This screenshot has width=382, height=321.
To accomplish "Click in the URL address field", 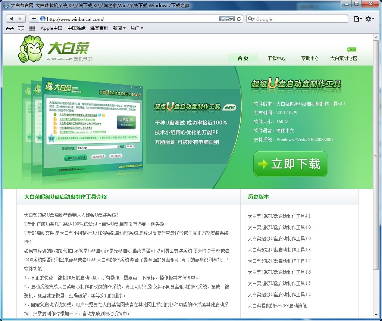I will coord(131,19).
